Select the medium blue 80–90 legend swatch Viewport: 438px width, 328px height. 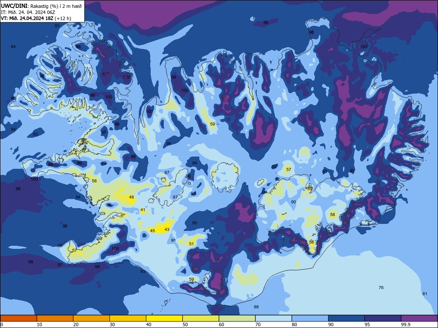(310, 318)
